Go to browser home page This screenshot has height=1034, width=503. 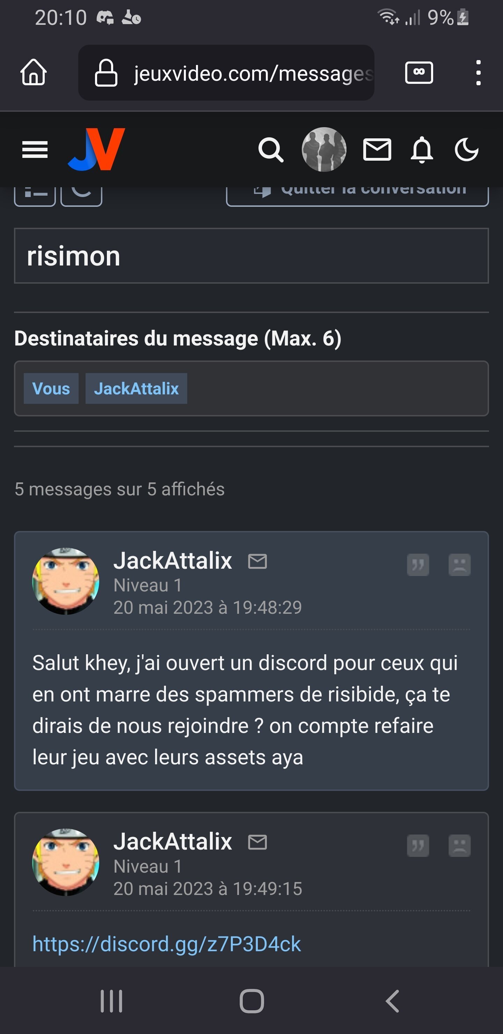(34, 72)
